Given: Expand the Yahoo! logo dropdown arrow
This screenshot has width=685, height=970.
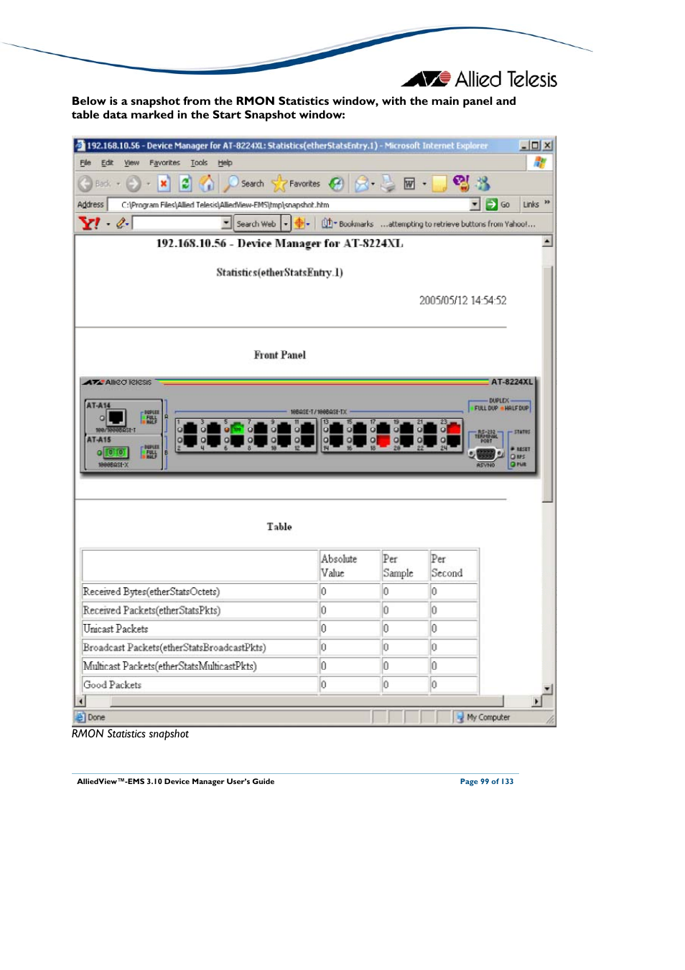Looking at the screenshot, I should [x=108, y=224].
